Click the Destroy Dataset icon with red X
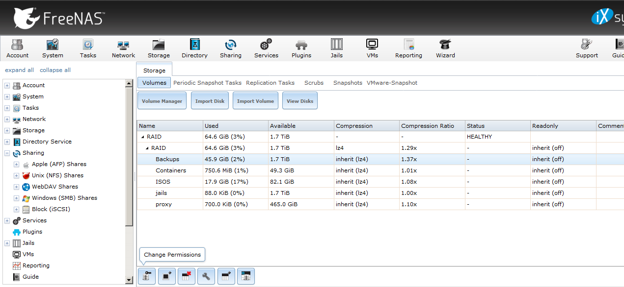624x287 pixels. [x=186, y=277]
